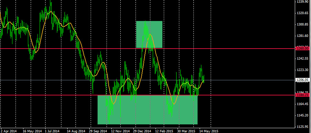The image size is (311, 133).
Task: Click the 2 Apr 2014 date label
Action: click(x=9, y=131)
